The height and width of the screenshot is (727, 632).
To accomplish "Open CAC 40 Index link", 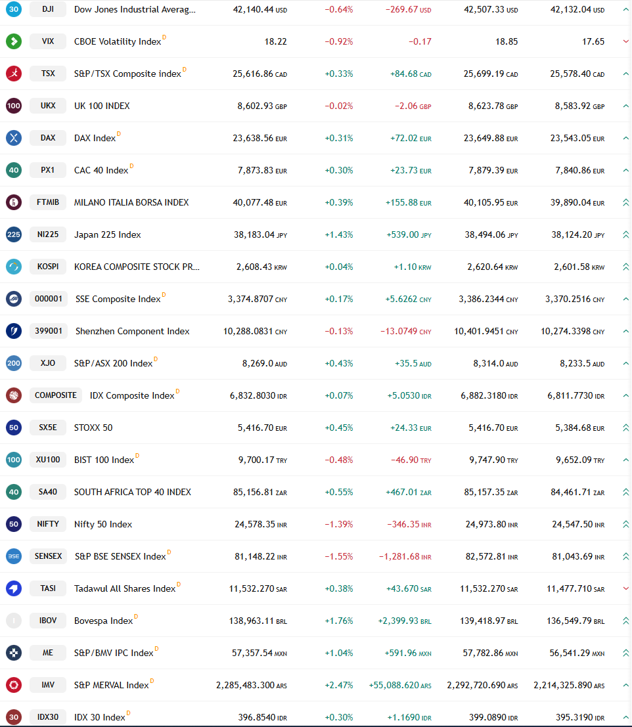I will 101,170.
